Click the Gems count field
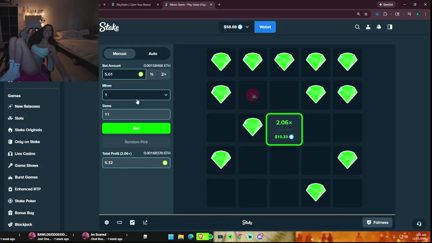This screenshot has width=432, height=243. 136,114
